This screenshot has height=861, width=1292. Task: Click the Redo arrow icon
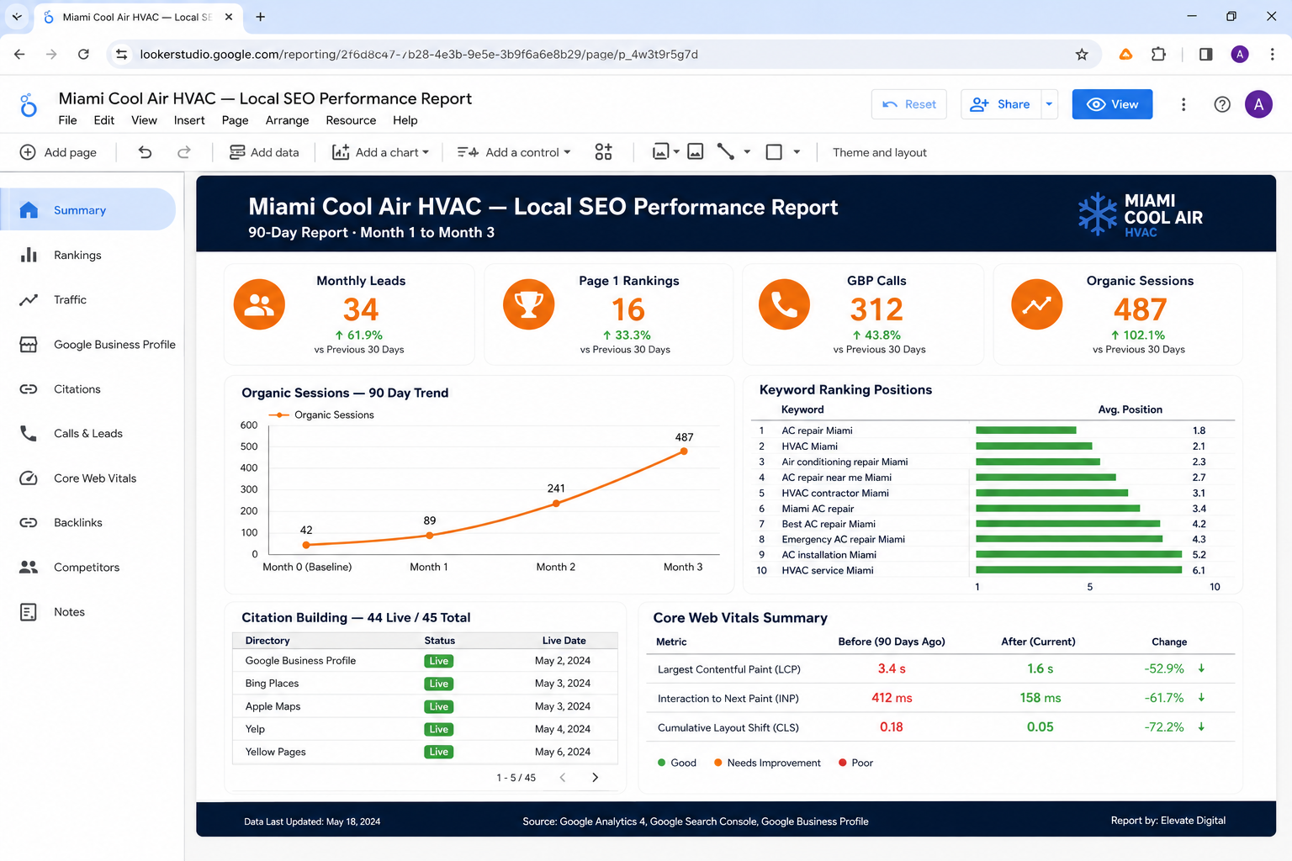point(184,152)
